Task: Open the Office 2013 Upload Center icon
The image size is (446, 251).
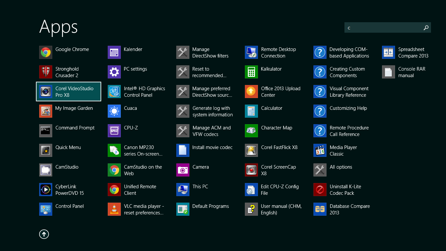Action: tap(251, 92)
